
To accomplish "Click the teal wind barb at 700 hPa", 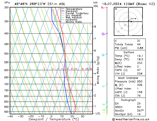I will tap(105, 85).
